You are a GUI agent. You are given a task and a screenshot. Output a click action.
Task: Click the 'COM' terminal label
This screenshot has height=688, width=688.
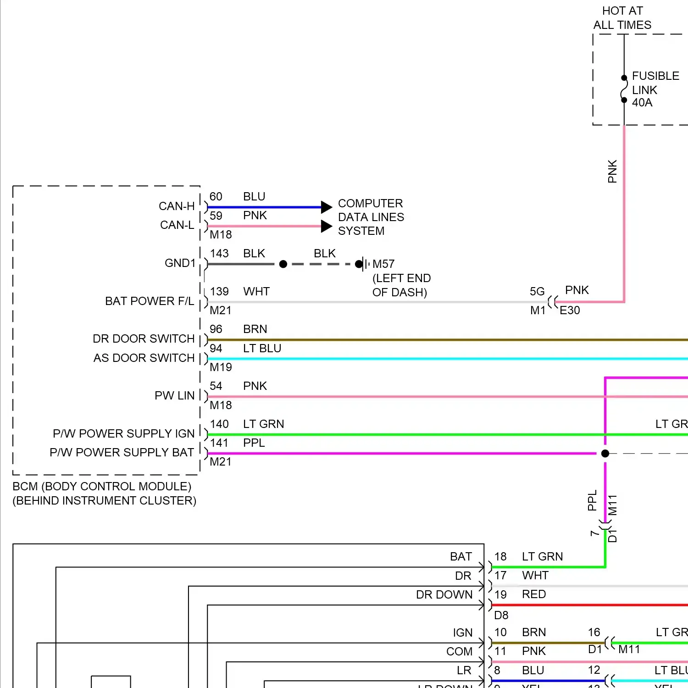459,652
